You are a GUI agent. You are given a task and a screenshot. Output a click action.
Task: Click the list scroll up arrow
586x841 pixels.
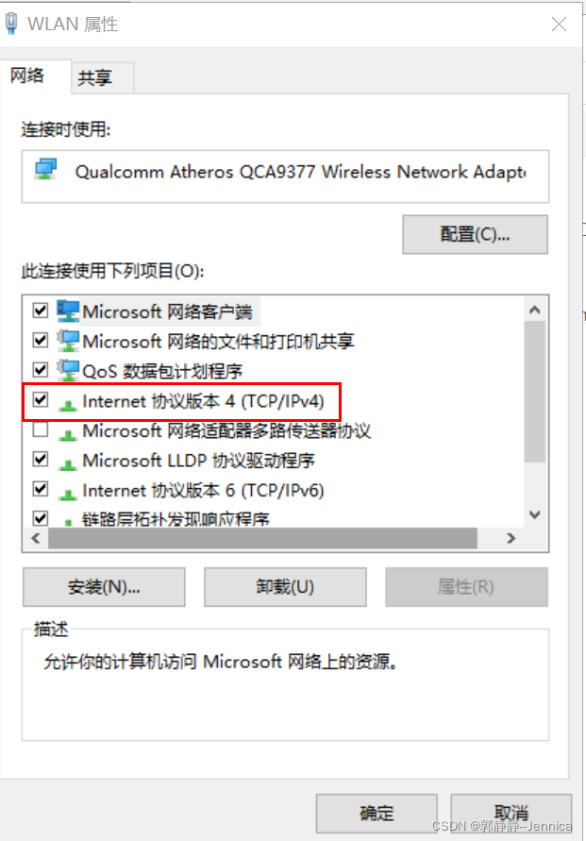pos(534,310)
